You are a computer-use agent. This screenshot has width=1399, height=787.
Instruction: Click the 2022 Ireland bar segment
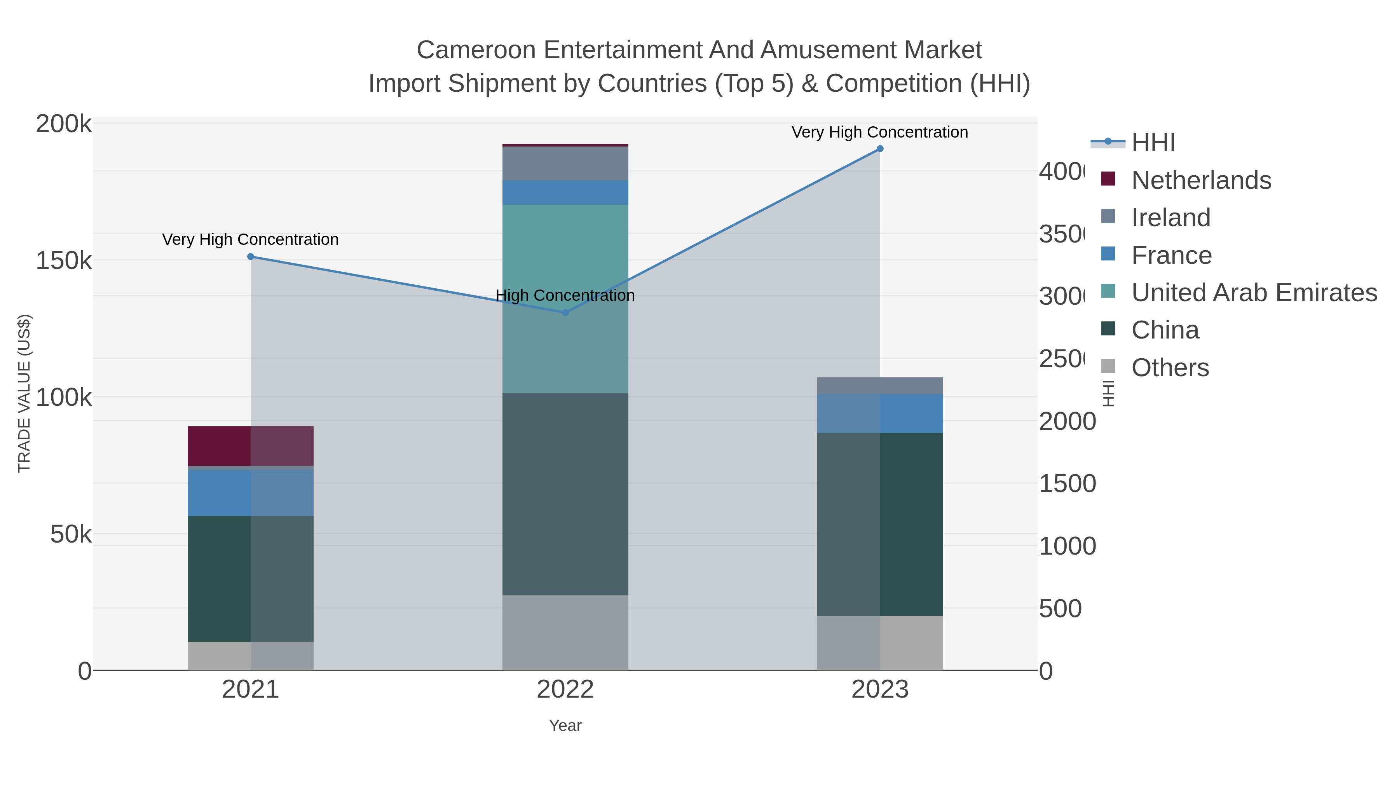tap(565, 164)
